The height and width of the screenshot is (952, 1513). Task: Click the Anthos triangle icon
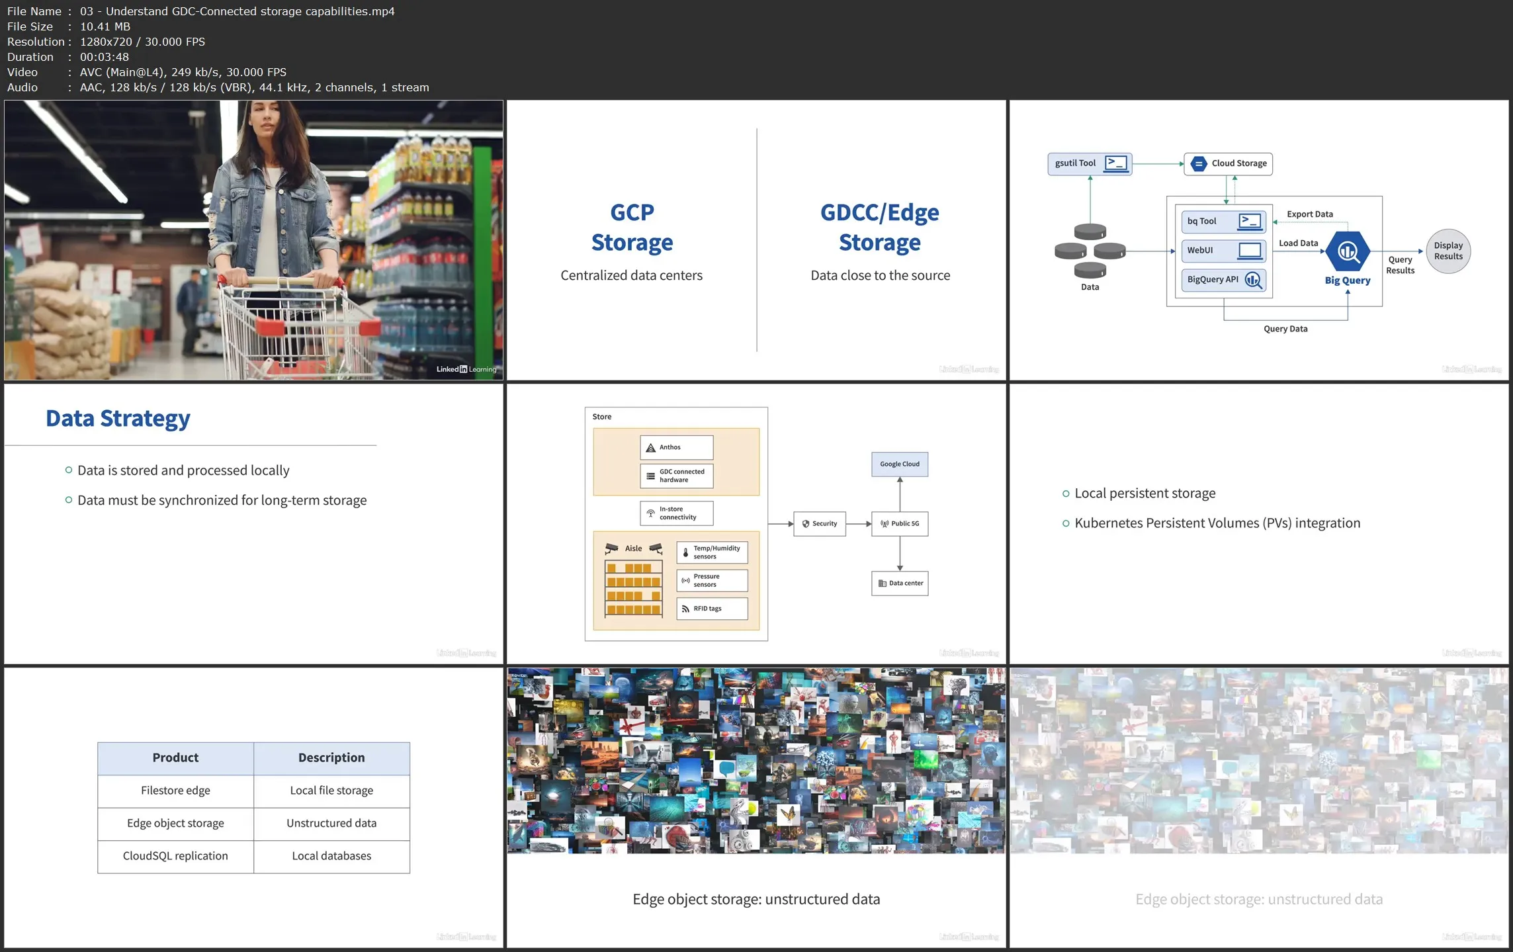click(x=650, y=448)
